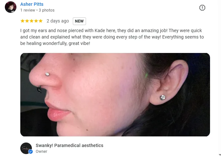Click the third gold rating star
This screenshot has height=156, width=221.
click(x=32, y=21)
